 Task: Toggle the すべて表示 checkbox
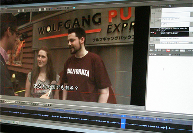tap(155, 55)
